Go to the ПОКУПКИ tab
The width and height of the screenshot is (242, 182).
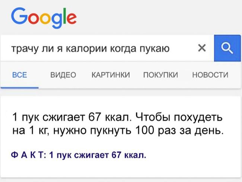pyautogui.click(x=161, y=75)
